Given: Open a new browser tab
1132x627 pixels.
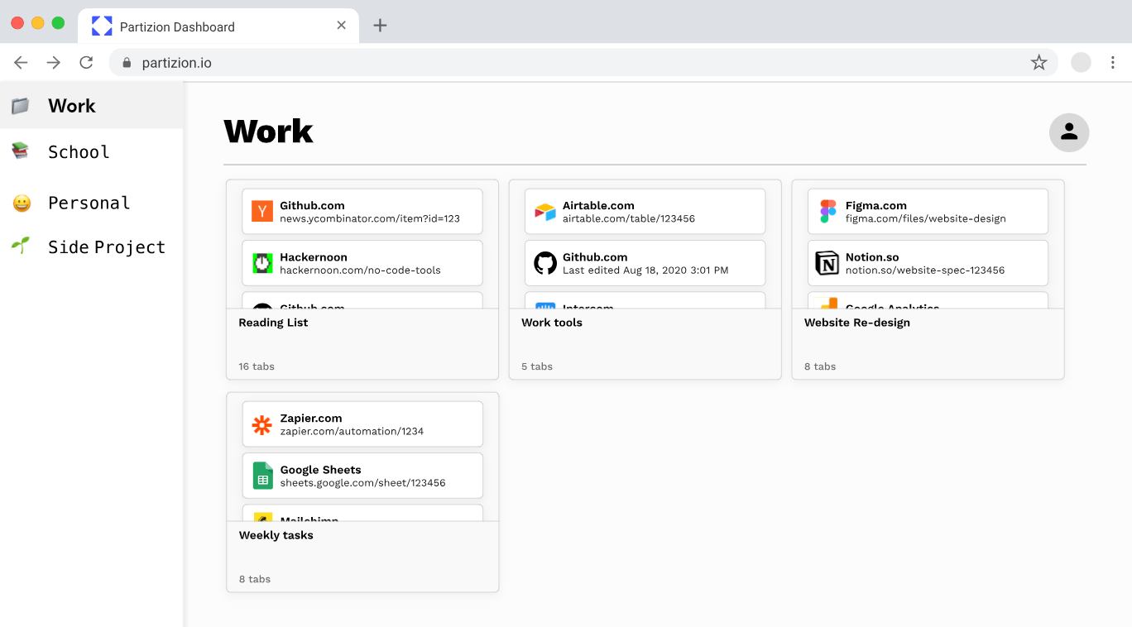Looking at the screenshot, I should (x=380, y=26).
